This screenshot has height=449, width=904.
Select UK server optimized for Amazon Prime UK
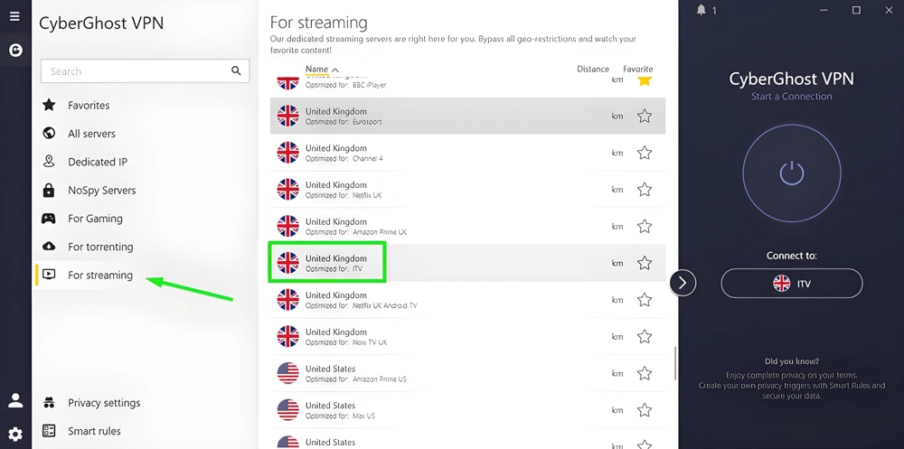pos(467,227)
